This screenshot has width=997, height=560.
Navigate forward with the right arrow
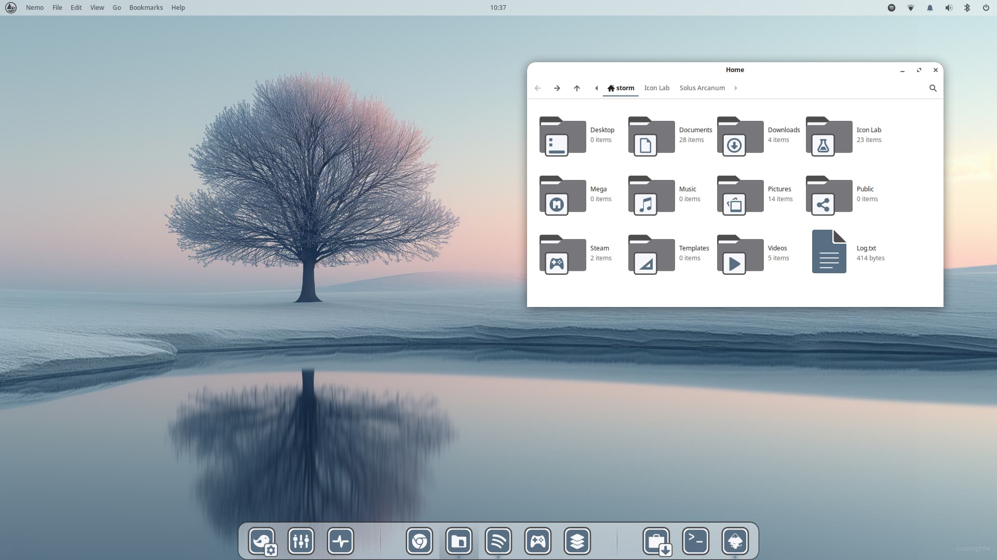557,88
